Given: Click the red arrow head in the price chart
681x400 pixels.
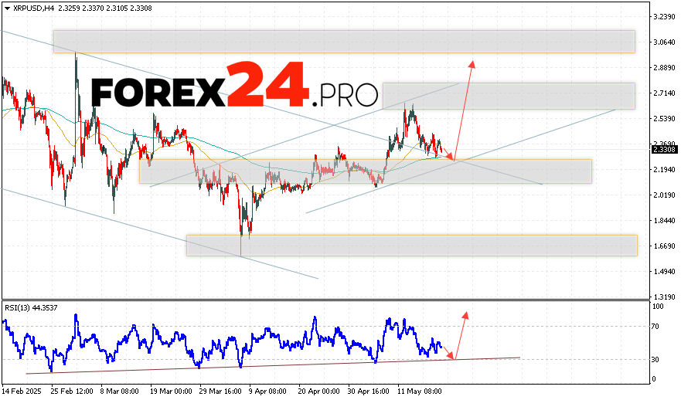Looking at the screenshot, I should (x=472, y=63).
